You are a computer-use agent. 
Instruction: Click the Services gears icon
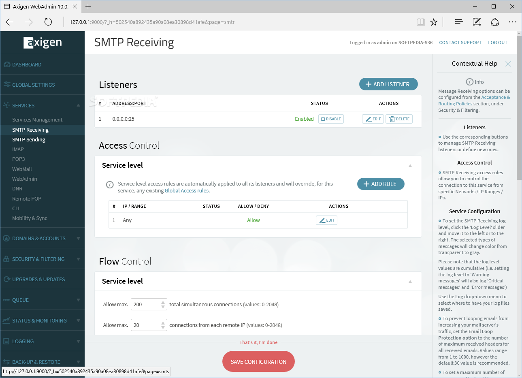(x=6, y=105)
